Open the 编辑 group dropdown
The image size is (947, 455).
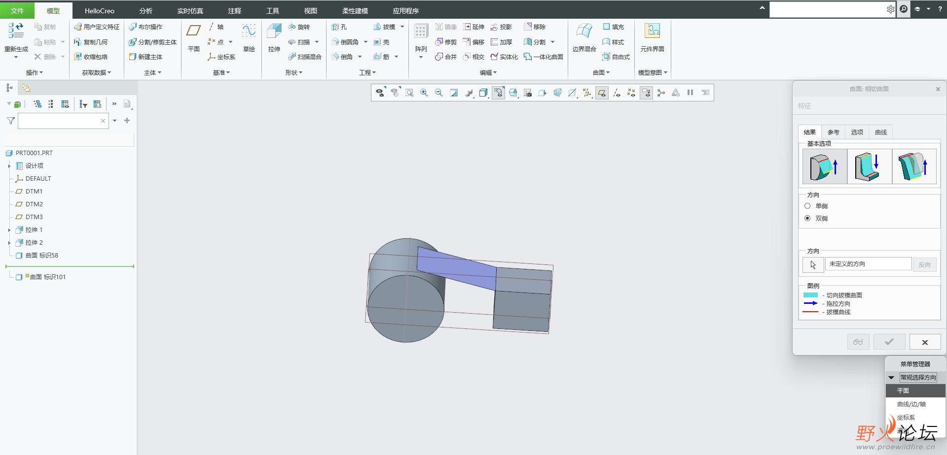[488, 72]
